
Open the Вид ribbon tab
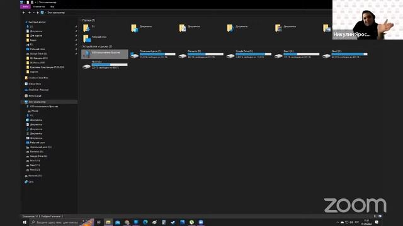[x=52, y=7]
